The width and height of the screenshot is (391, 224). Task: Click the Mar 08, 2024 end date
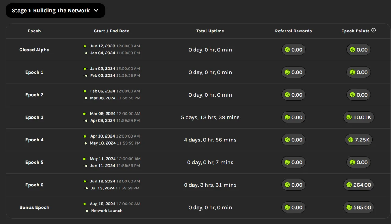point(103,98)
